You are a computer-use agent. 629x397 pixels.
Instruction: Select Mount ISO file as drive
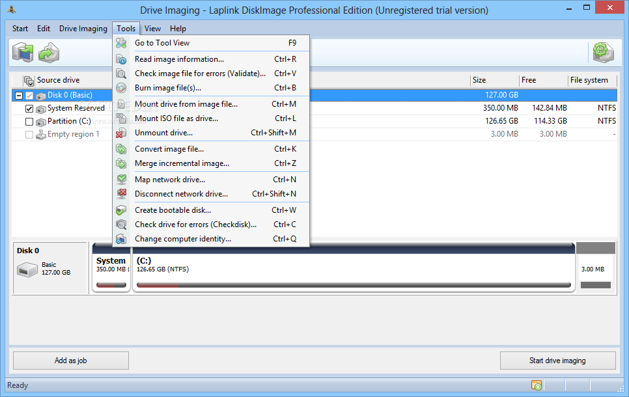click(212, 118)
